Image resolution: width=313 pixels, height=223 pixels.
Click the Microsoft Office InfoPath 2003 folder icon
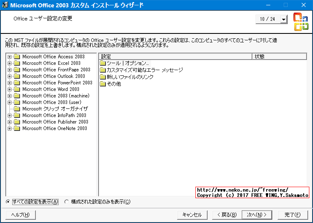(17, 116)
